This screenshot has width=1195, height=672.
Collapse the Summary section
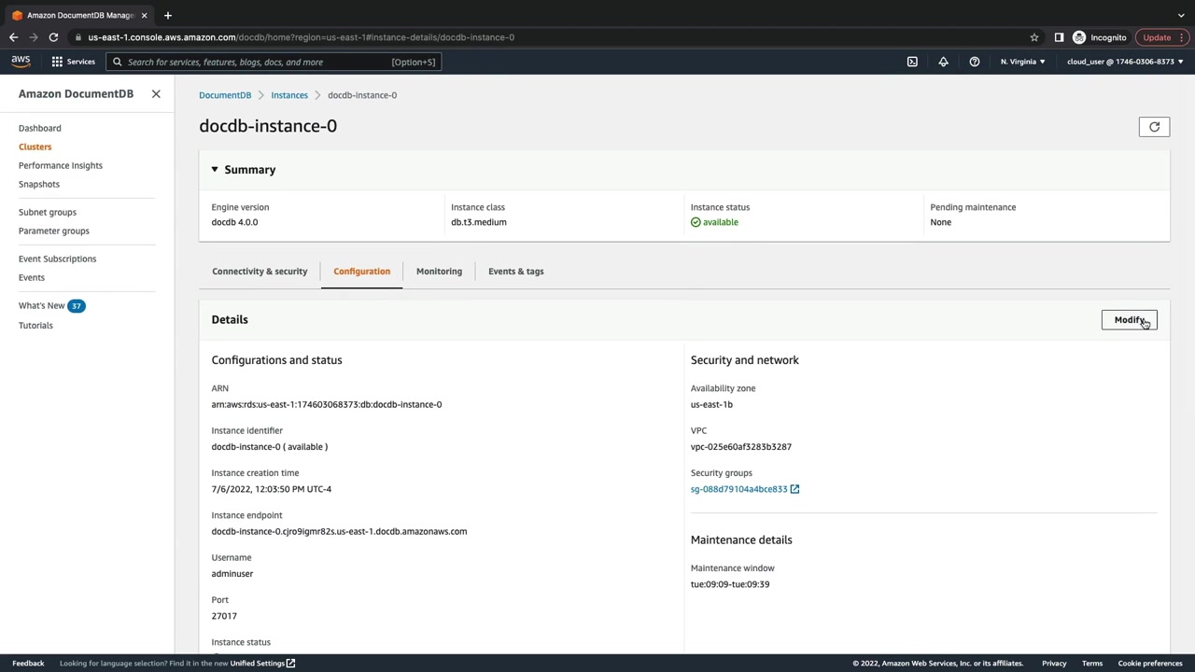215,170
